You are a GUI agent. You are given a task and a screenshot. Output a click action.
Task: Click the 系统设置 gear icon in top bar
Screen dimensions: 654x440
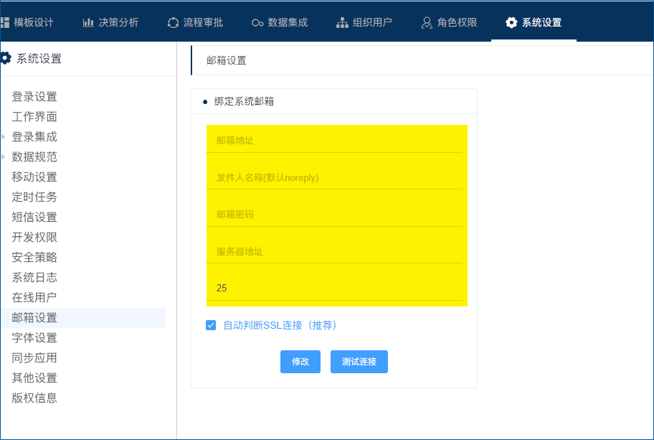pyautogui.click(x=511, y=22)
